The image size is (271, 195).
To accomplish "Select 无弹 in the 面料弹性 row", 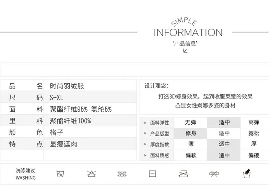I will coord(190,123).
